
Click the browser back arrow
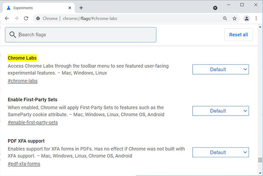[7, 18]
